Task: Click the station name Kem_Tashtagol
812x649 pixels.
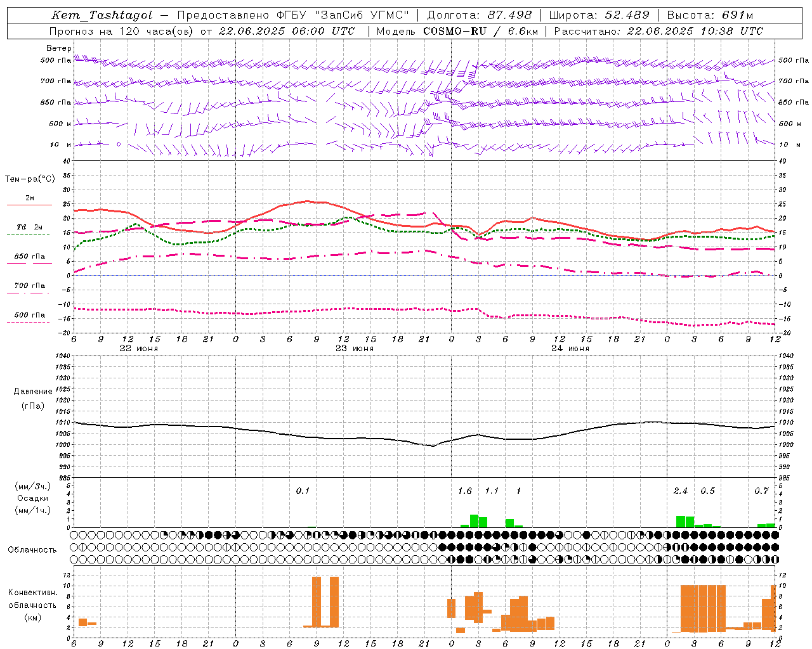Action: (102, 15)
